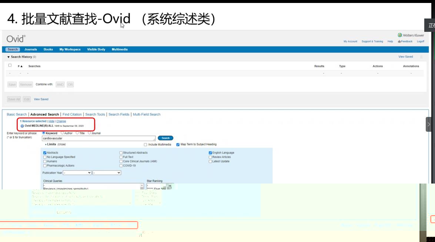435x242 pixels.
Task: Click the Save All button
Action: 14,99
